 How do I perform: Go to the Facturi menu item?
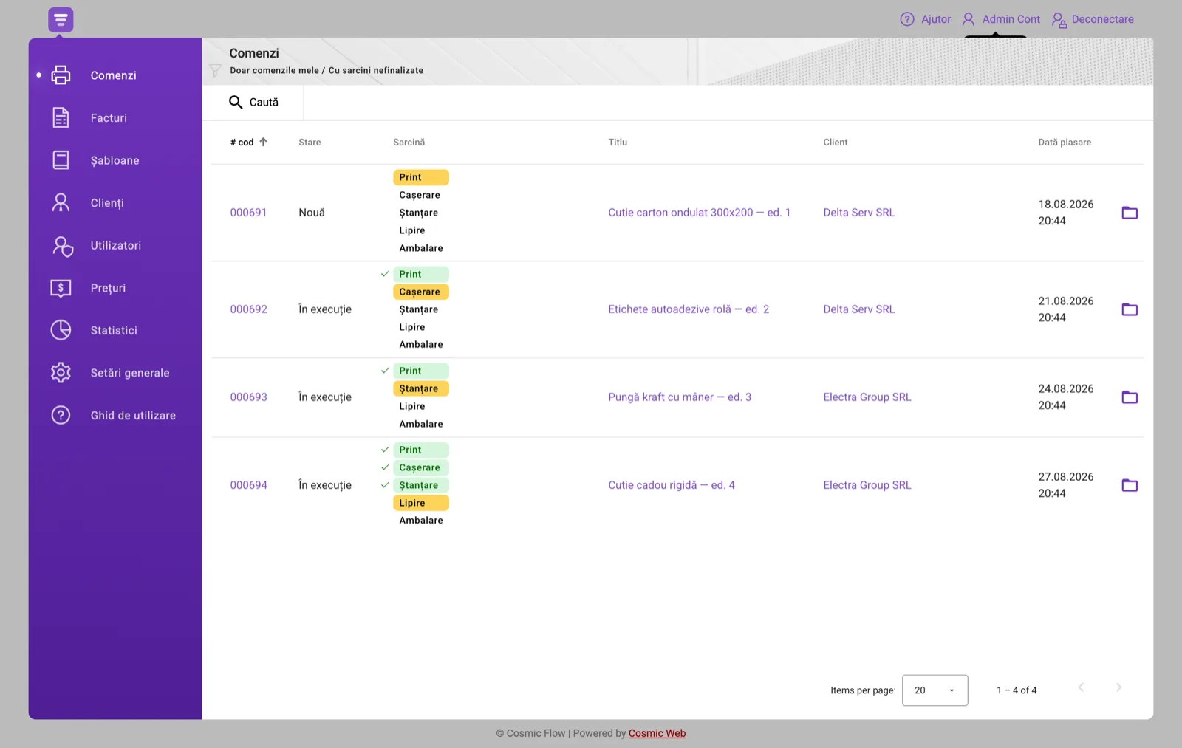pyautogui.click(x=109, y=118)
